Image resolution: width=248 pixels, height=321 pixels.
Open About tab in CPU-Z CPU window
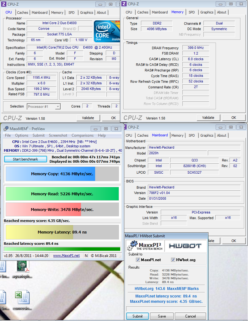[101, 13]
